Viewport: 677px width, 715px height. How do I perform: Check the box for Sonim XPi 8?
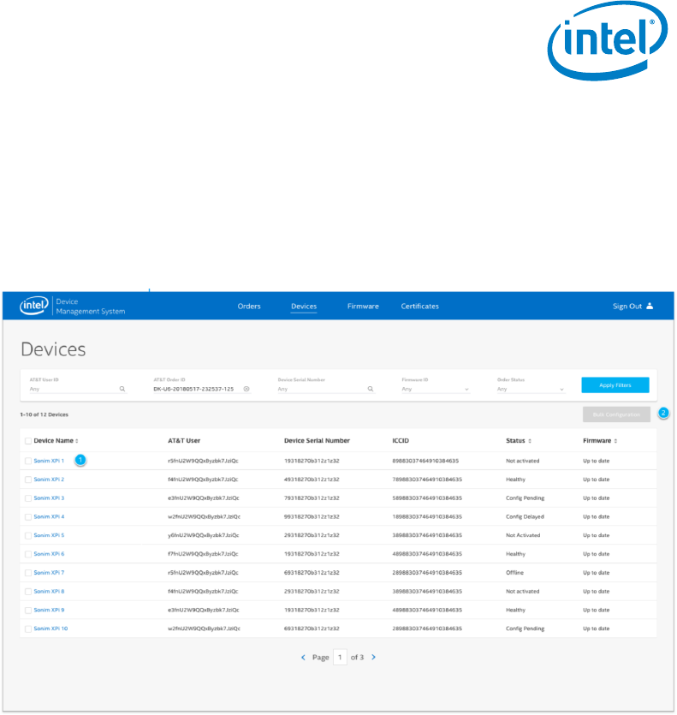(28, 592)
